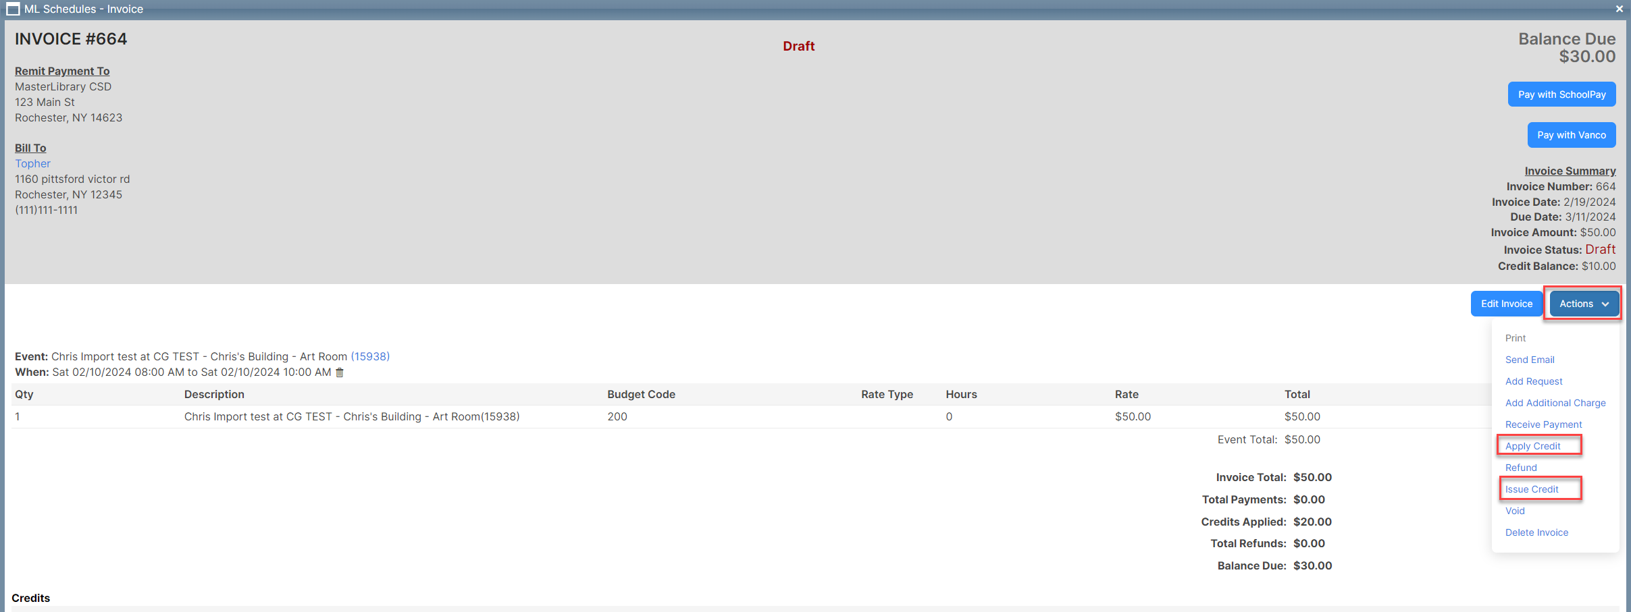The width and height of the screenshot is (1631, 612).
Task: Select Add Request menu item
Action: pyautogui.click(x=1534, y=381)
